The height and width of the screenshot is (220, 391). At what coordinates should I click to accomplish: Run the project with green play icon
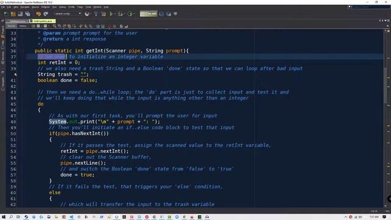[111, 14]
